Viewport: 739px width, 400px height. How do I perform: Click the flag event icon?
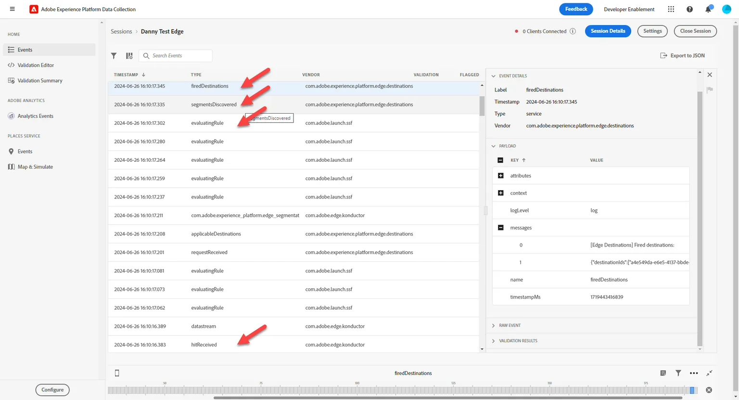[x=709, y=90]
